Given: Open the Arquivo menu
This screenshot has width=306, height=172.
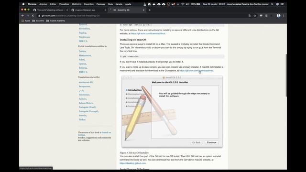Looking at the screenshot, I should point(44,4).
